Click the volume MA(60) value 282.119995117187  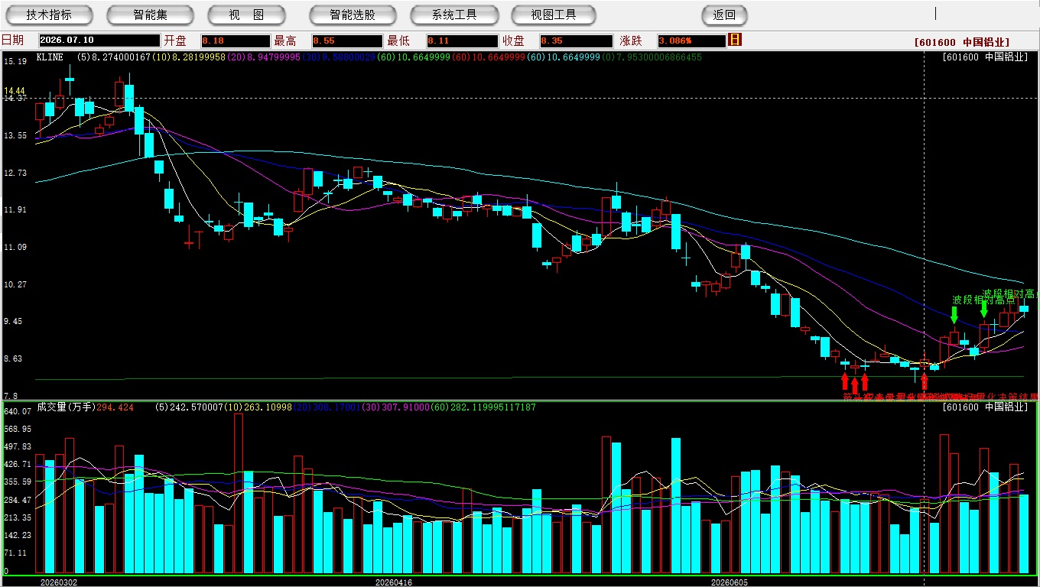[x=493, y=407]
